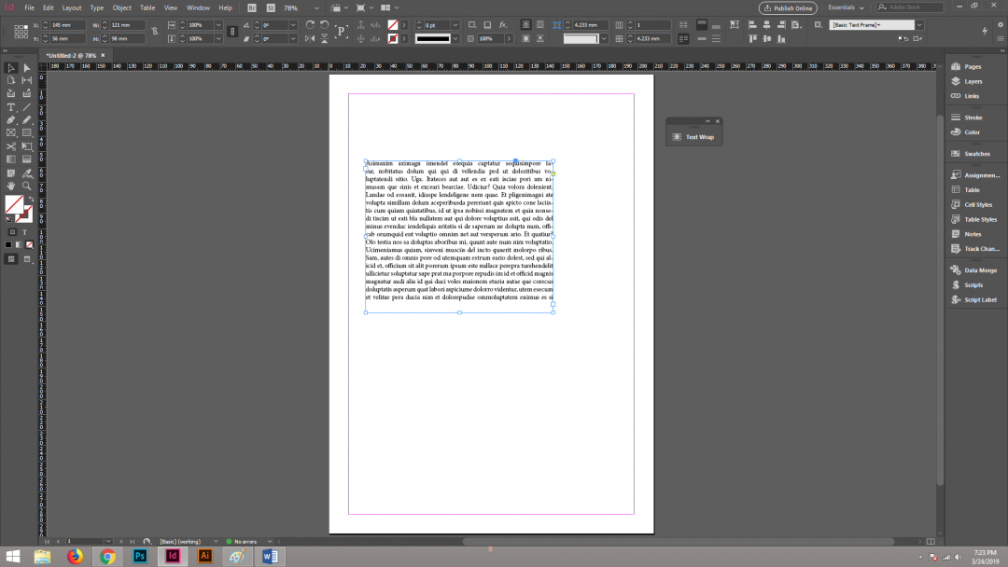Open the Swatches panel
Image resolution: width=1008 pixels, height=567 pixels.
976,154
